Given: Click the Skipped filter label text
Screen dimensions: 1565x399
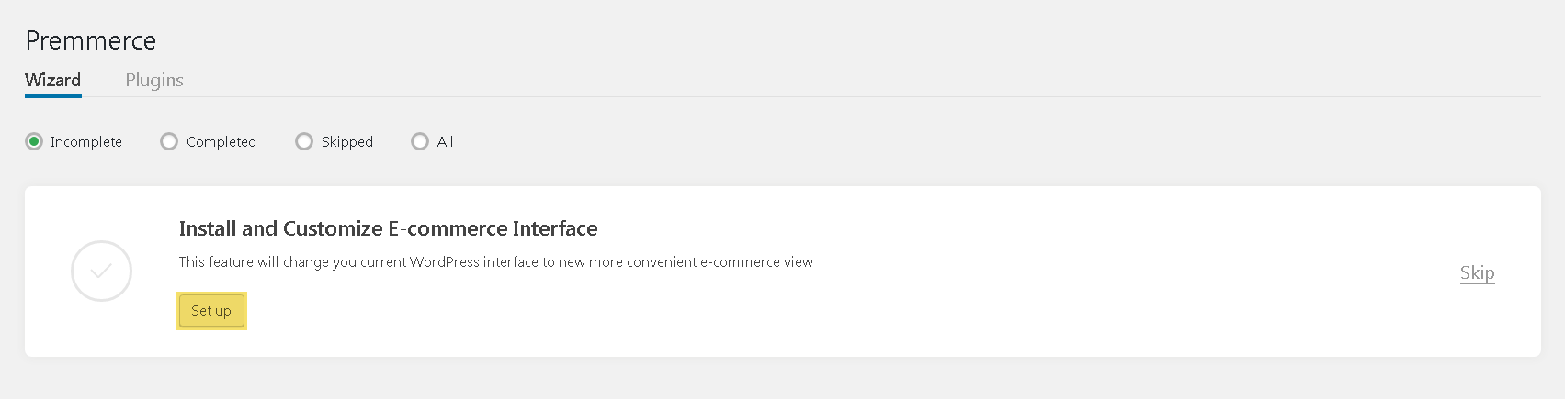Looking at the screenshot, I should 347,141.
